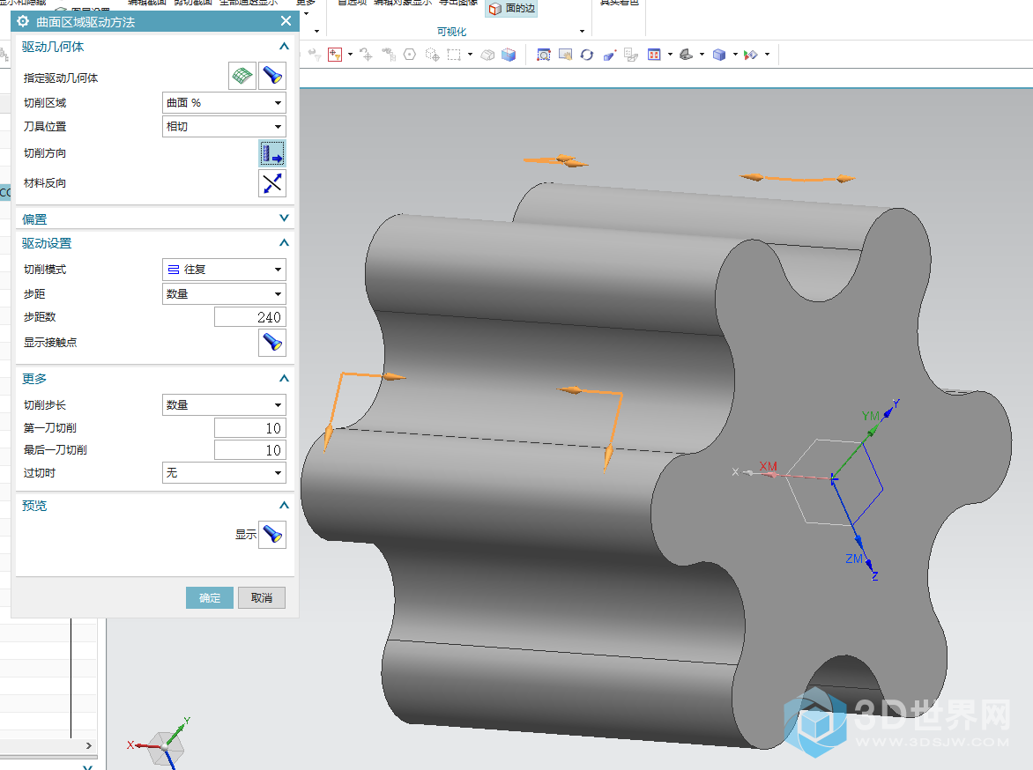This screenshot has height=770, width=1033.
Task: Click the first cut (第一刀切削) field
Action: pos(249,428)
